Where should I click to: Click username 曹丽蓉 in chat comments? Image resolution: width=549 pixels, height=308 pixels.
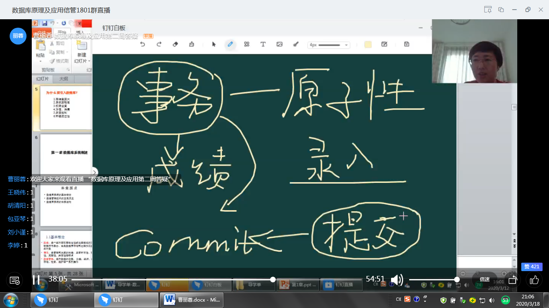coord(17,179)
